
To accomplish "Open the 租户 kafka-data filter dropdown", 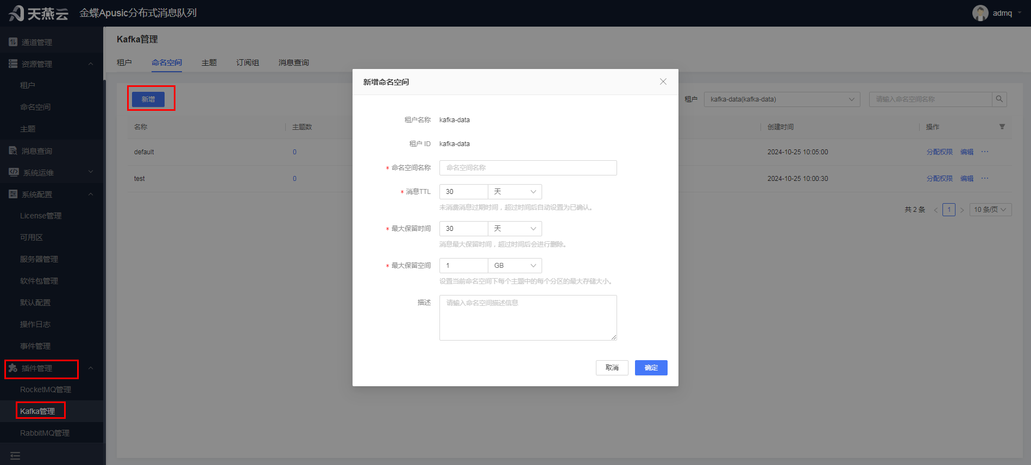I will coord(782,99).
